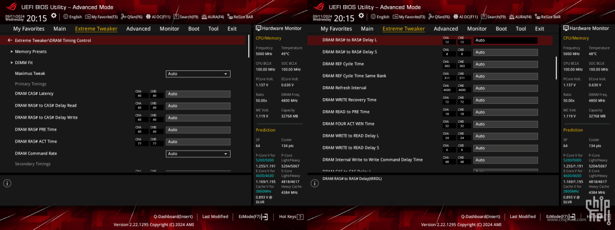Image resolution: width=615 pixels, height=230 pixels.
Task: Switch to Tool tab in right BIOS window
Action: [x=521, y=28]
